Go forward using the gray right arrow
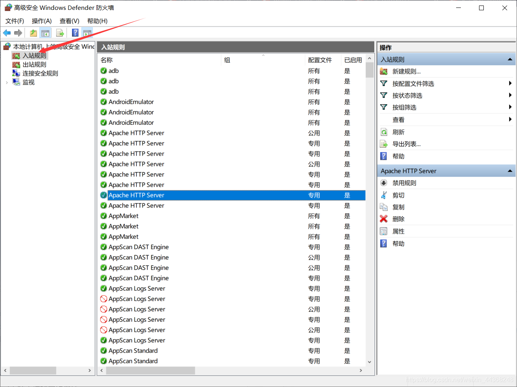 pyautogui.click(x=18, y=33)
